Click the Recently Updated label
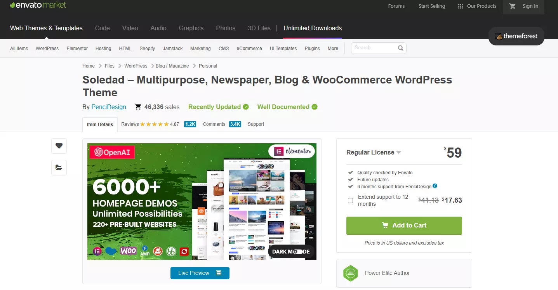 point(214,107)
